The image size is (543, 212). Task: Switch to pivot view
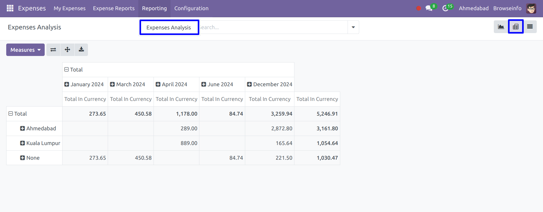pos(516,27)
